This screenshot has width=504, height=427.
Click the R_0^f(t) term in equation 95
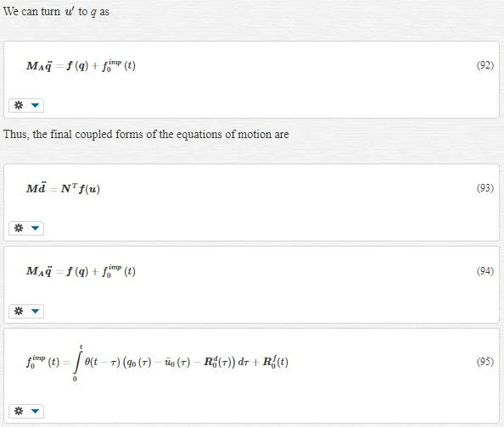tap(276, 362)
